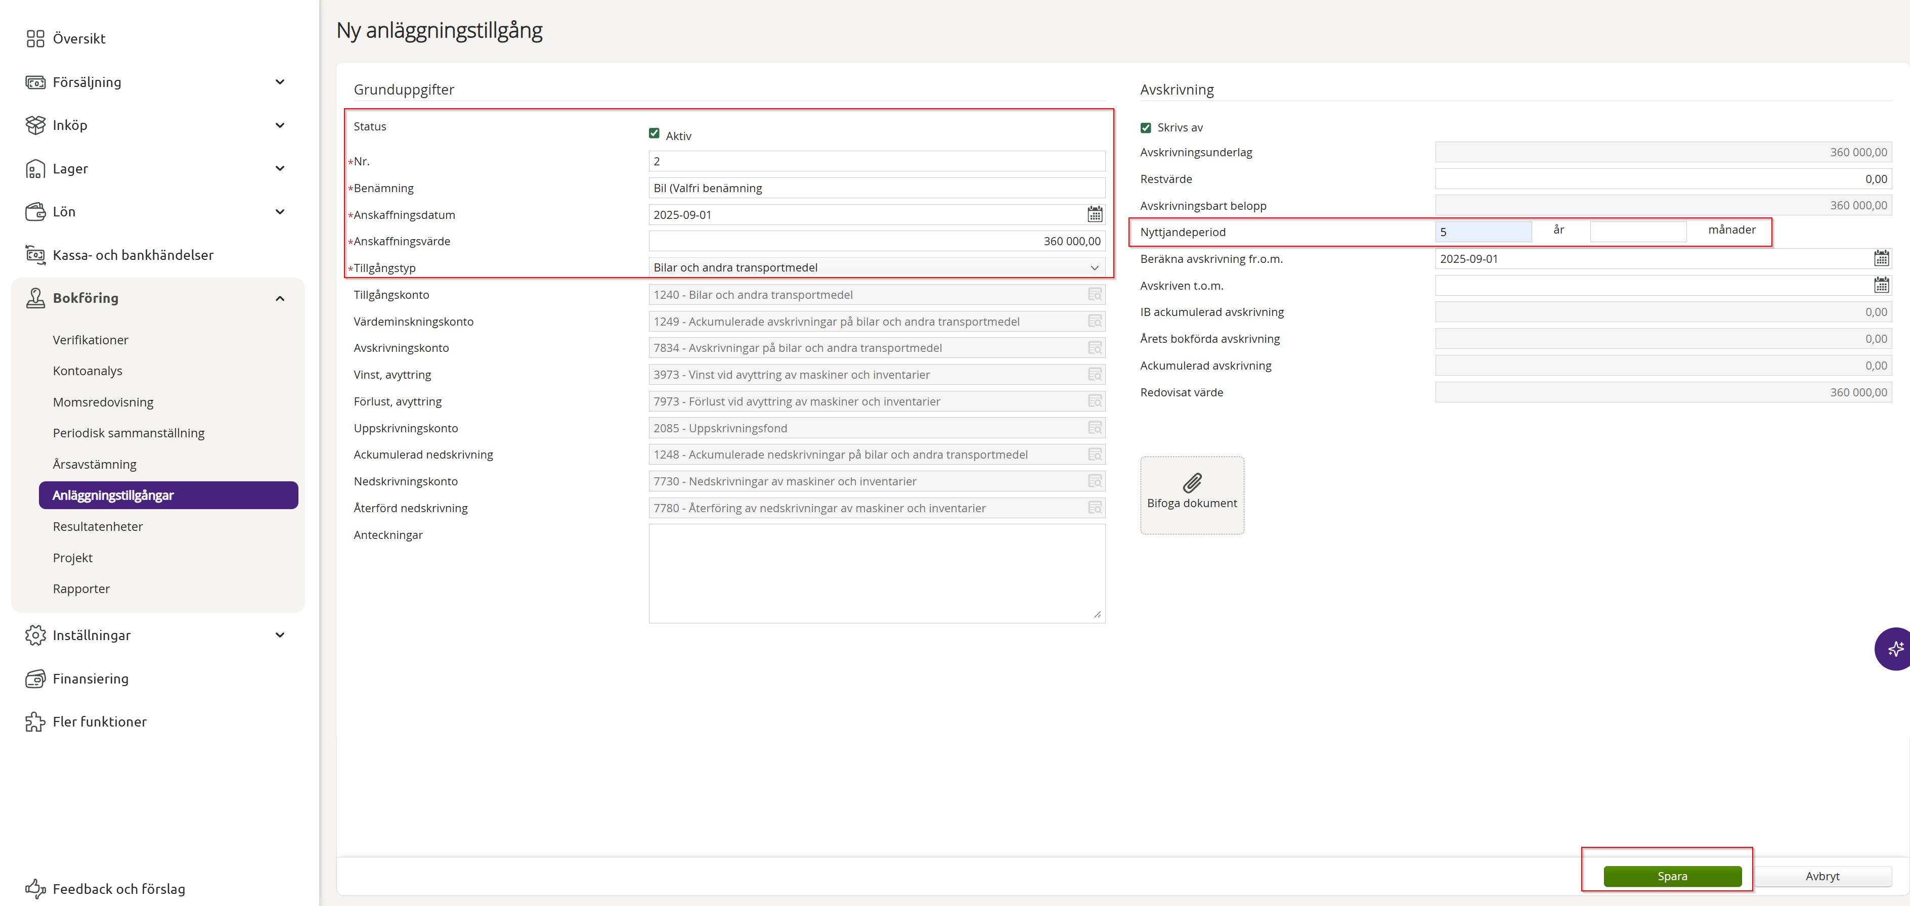Click lookup icon beside Uppskrivningskonto field

point(1095,428)
